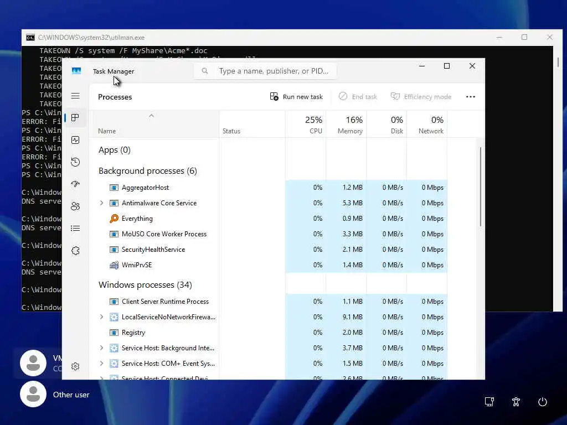Click the Other user avatar

coord(33,394)
